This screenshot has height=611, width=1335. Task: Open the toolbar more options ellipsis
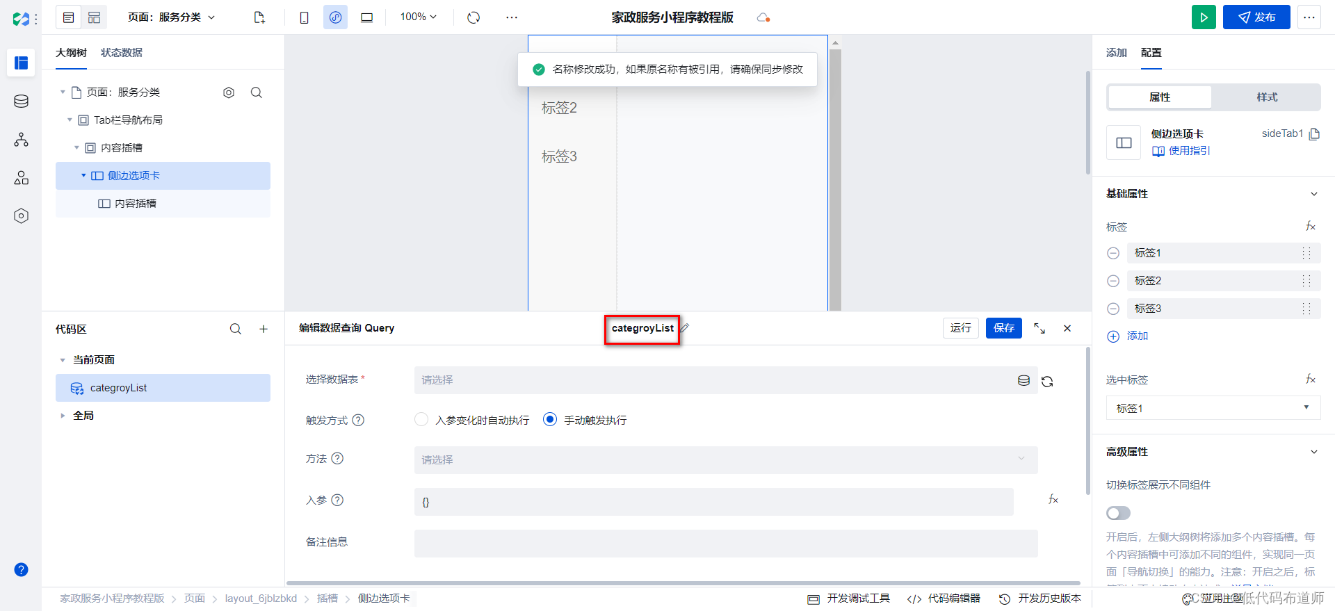(x=512, y=17)
